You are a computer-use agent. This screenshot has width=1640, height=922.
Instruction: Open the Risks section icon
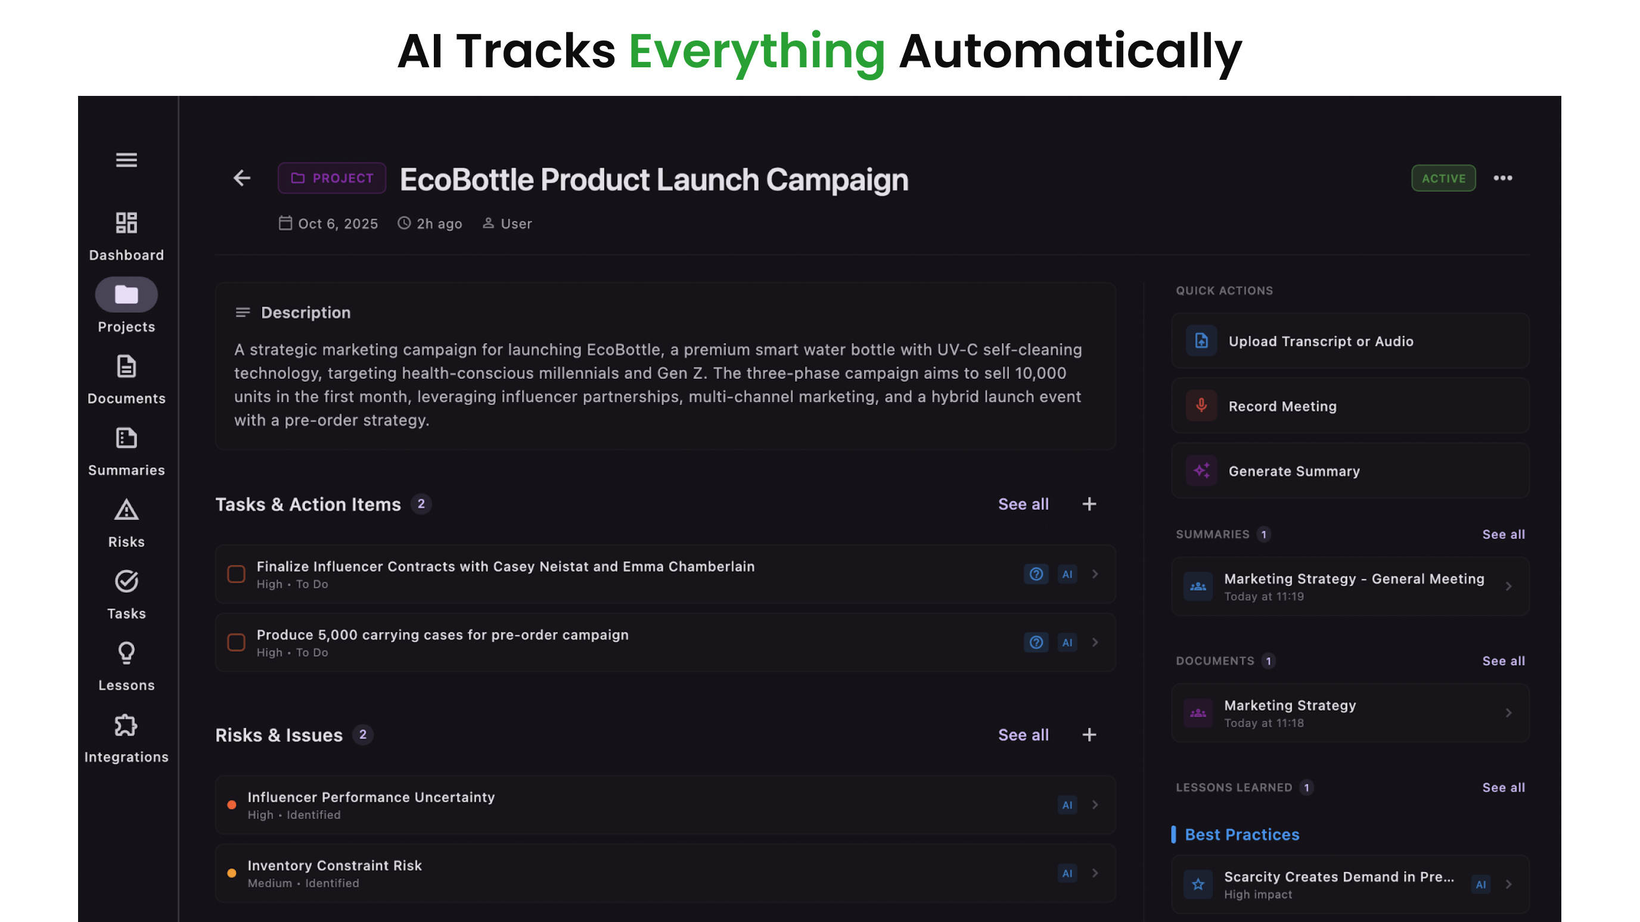click(x=126, y=510)
